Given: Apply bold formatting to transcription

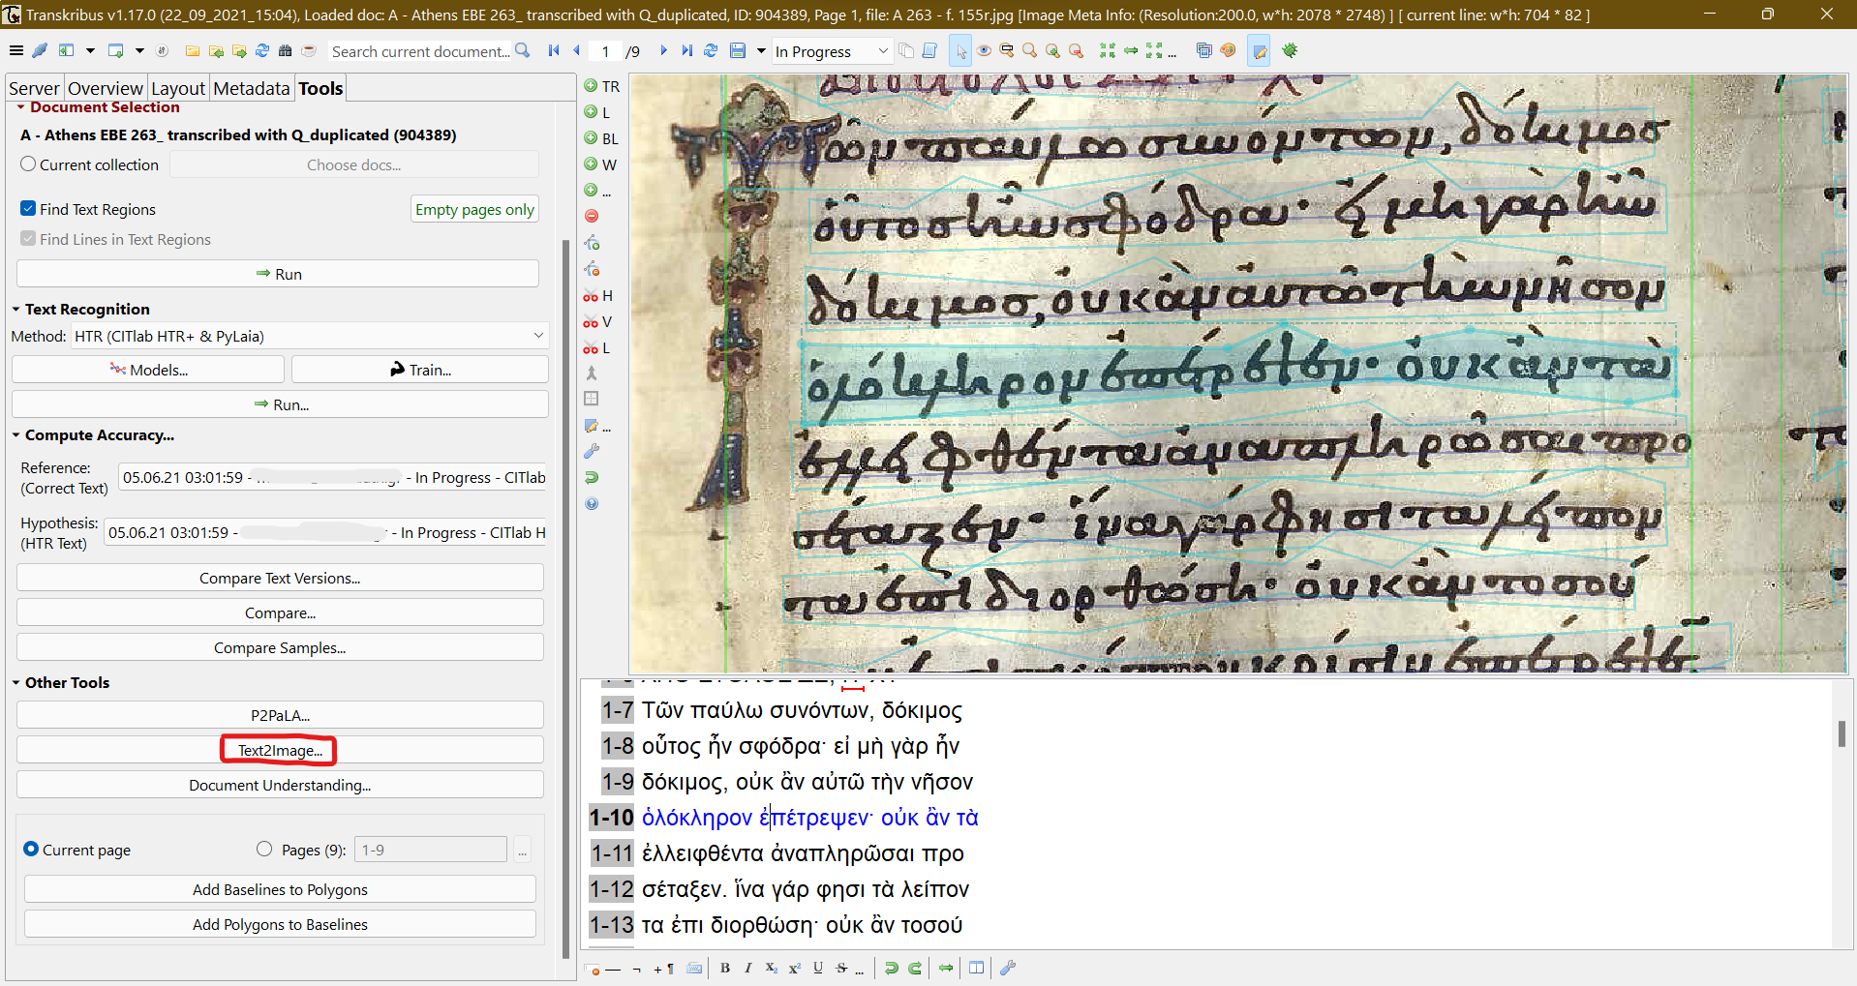Looking at the screenshot, I should 725,968.
